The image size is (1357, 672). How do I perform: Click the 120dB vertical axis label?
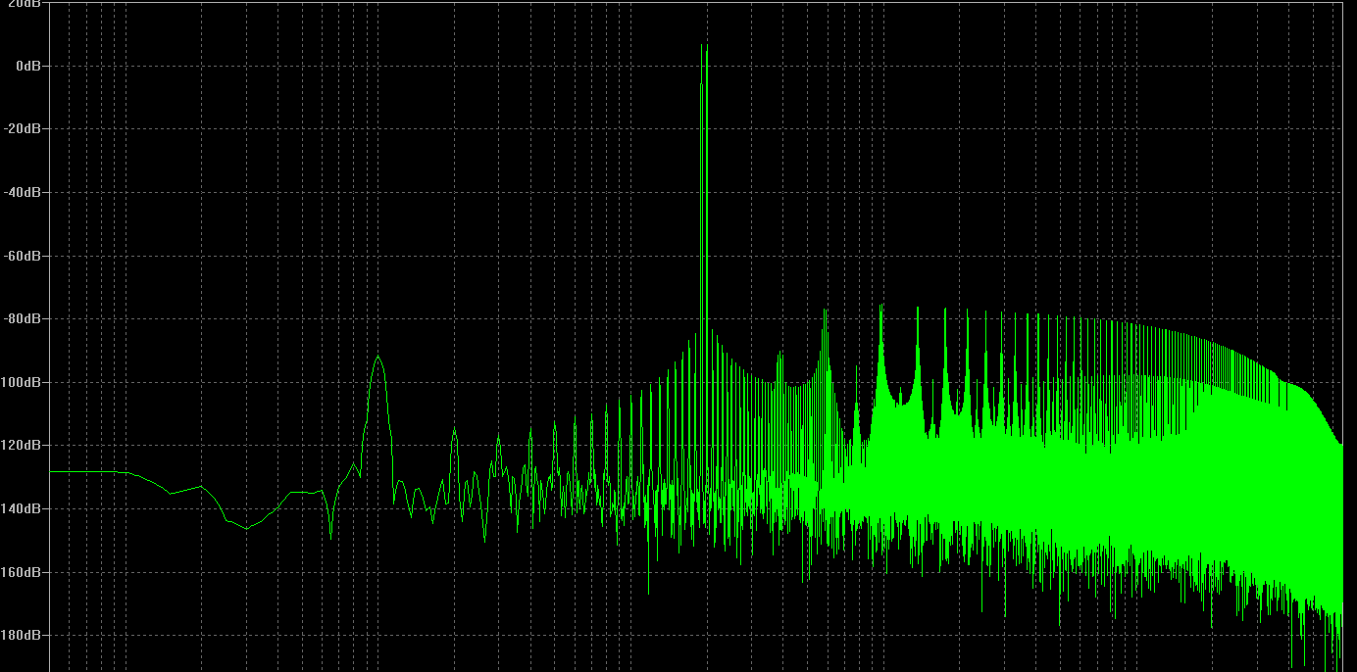22,445
